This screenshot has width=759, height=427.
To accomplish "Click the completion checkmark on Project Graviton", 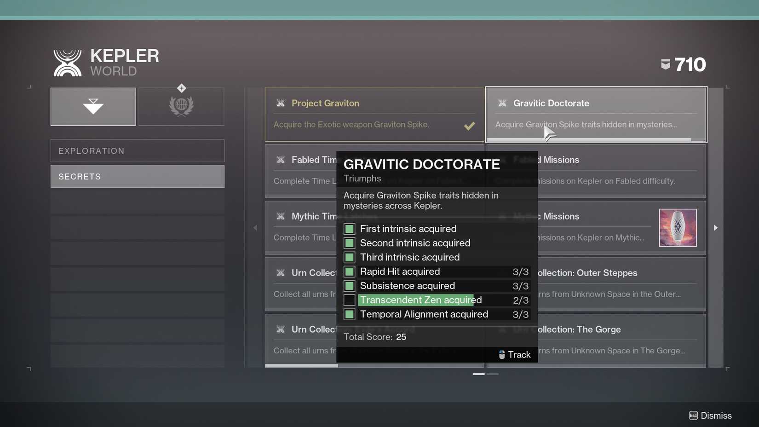I will (x=469, y=125).
